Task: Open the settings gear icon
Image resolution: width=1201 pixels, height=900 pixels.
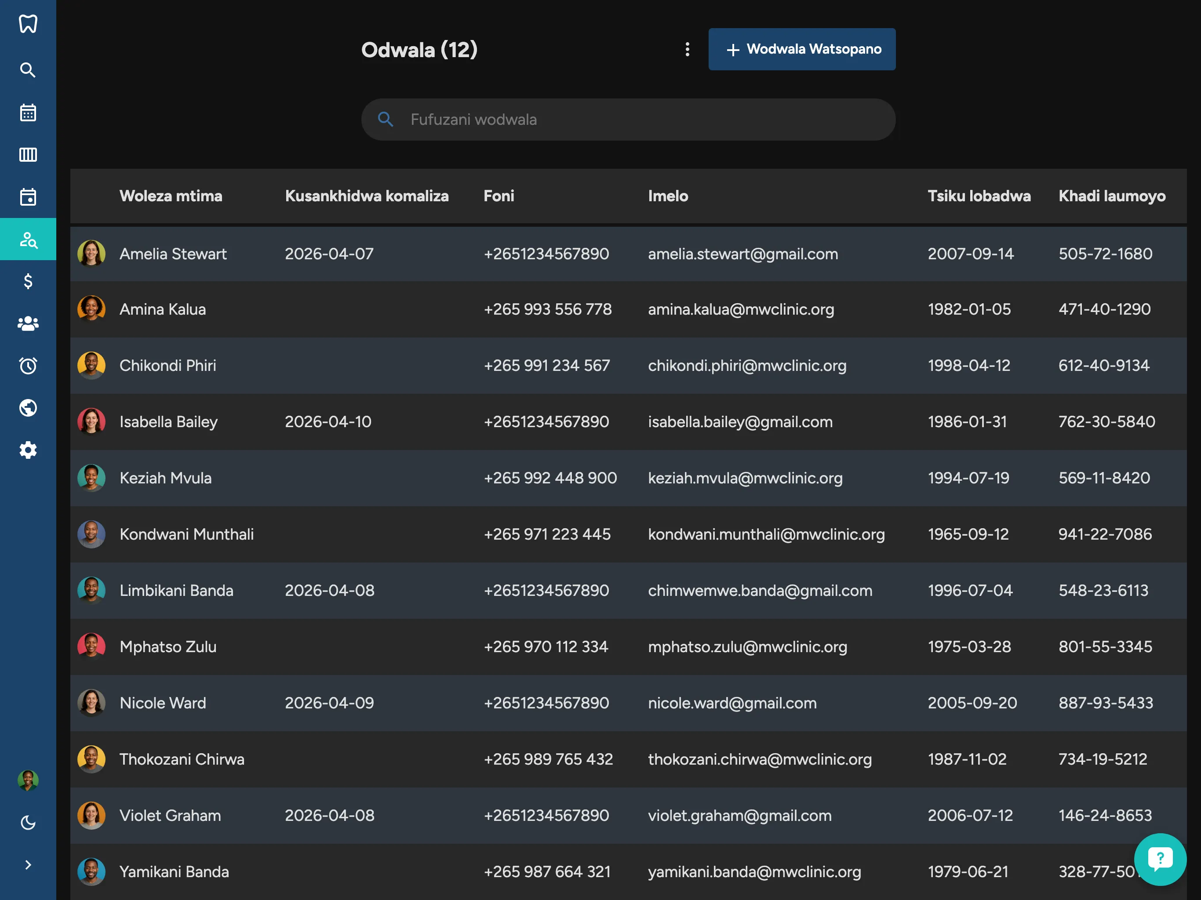Action: pyautogui.click(x=28, y=450)
